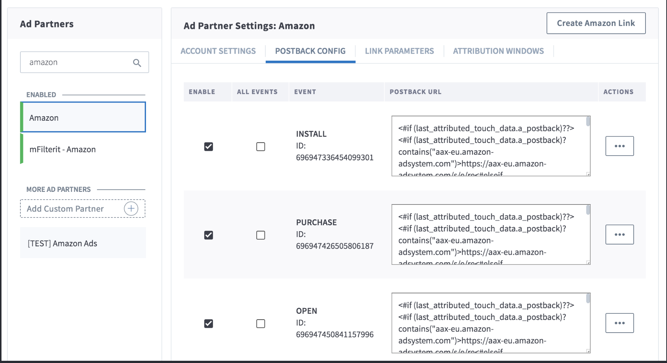Open the Link Parameters tab

pos(399,51)
